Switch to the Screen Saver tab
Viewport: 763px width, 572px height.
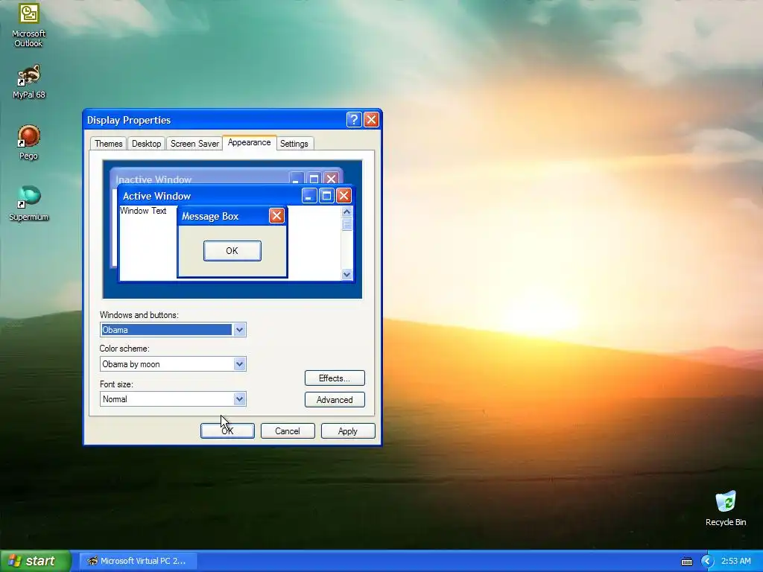(x=194, y=144)
